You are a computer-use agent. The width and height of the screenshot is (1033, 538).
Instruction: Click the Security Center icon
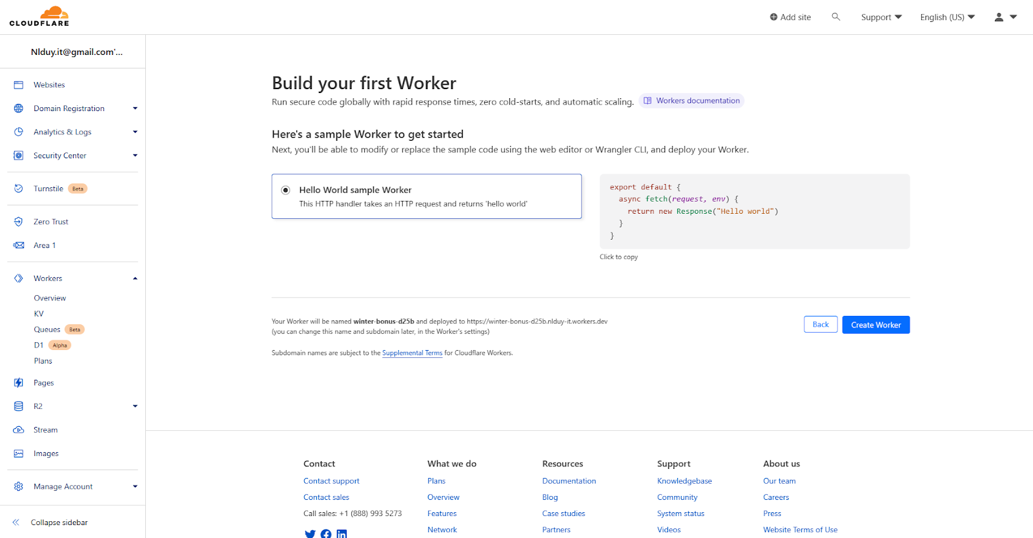pos(19,156)
